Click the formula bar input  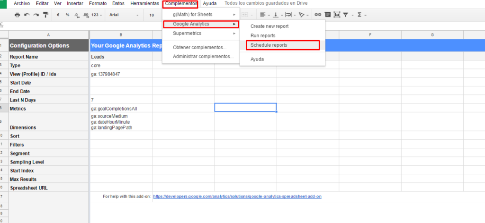(244, 26)
